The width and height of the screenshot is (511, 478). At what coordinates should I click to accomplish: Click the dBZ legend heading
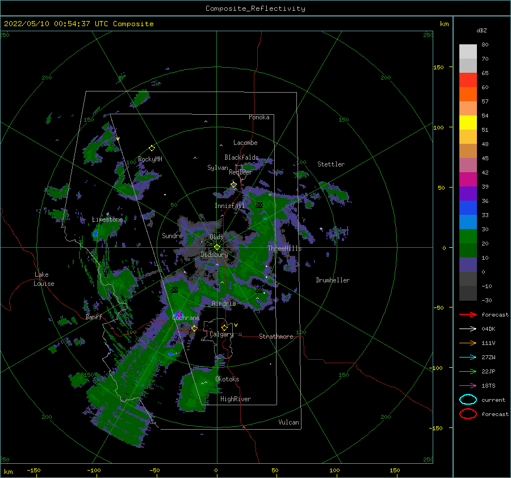(x=481, y=30)
